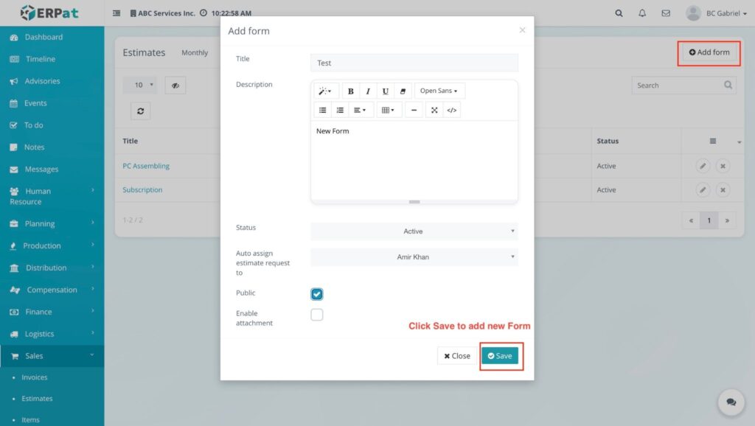Delete the Subscription row
755x426 pixels.
[x=723, y=190]
